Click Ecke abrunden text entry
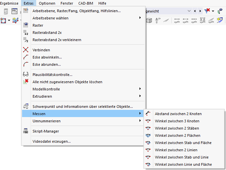The width and height of the screenshot is (226, 170). (x=47, y=64)
